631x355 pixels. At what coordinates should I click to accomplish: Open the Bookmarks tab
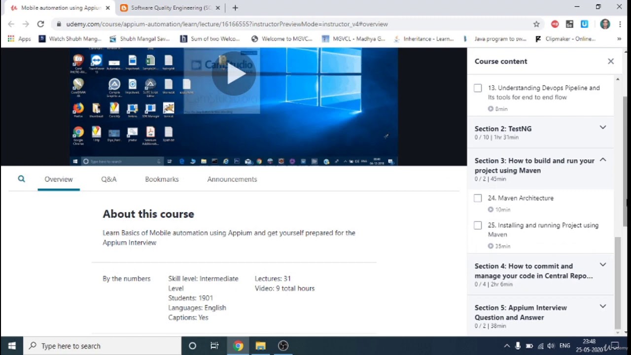pyautogui.click(x=162, y=179)
